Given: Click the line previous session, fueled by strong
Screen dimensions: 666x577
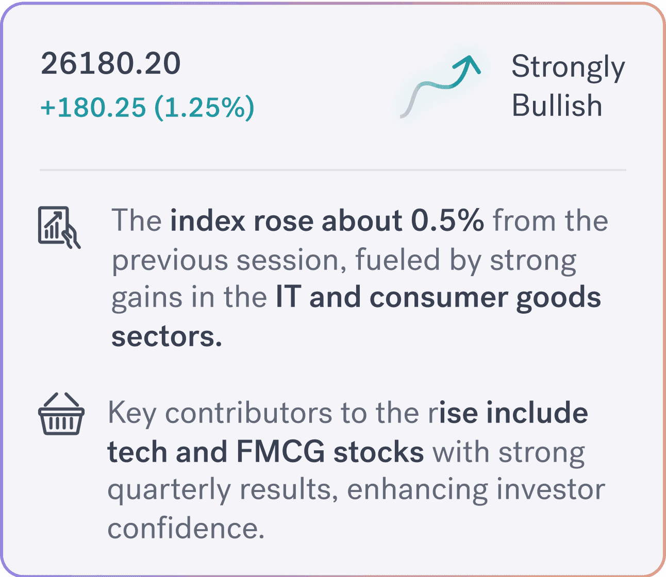Looking at the screenshot, I should 344,261.
